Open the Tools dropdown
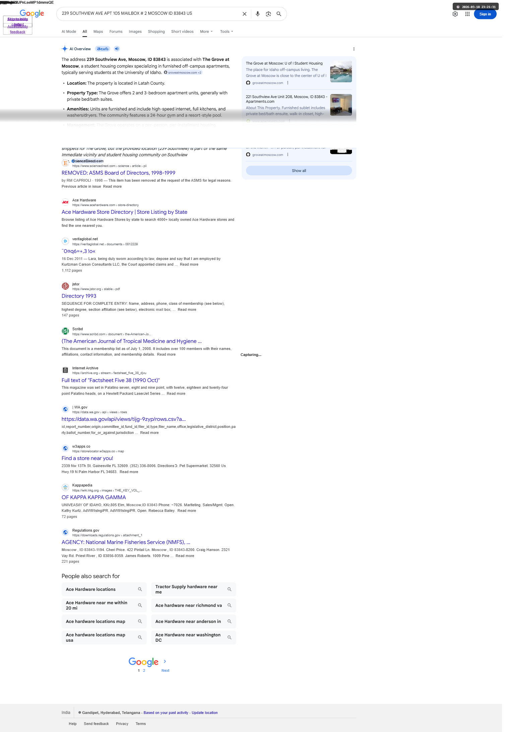This screenshot has width=508, height=732. pos(227,31)
